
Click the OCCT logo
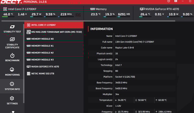coord(11,2)
